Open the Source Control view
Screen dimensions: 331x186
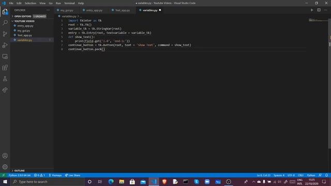click(x=5, y=34)
